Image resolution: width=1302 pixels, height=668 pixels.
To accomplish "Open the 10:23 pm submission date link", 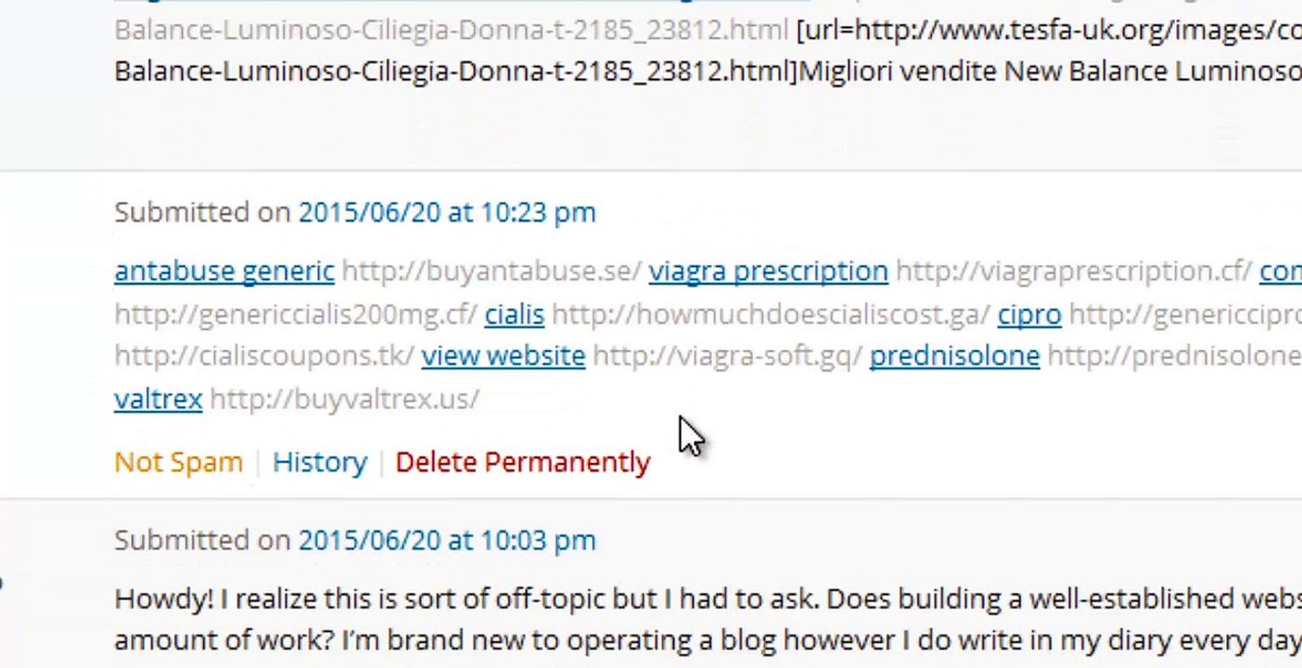I will click(x=446, y=212).
